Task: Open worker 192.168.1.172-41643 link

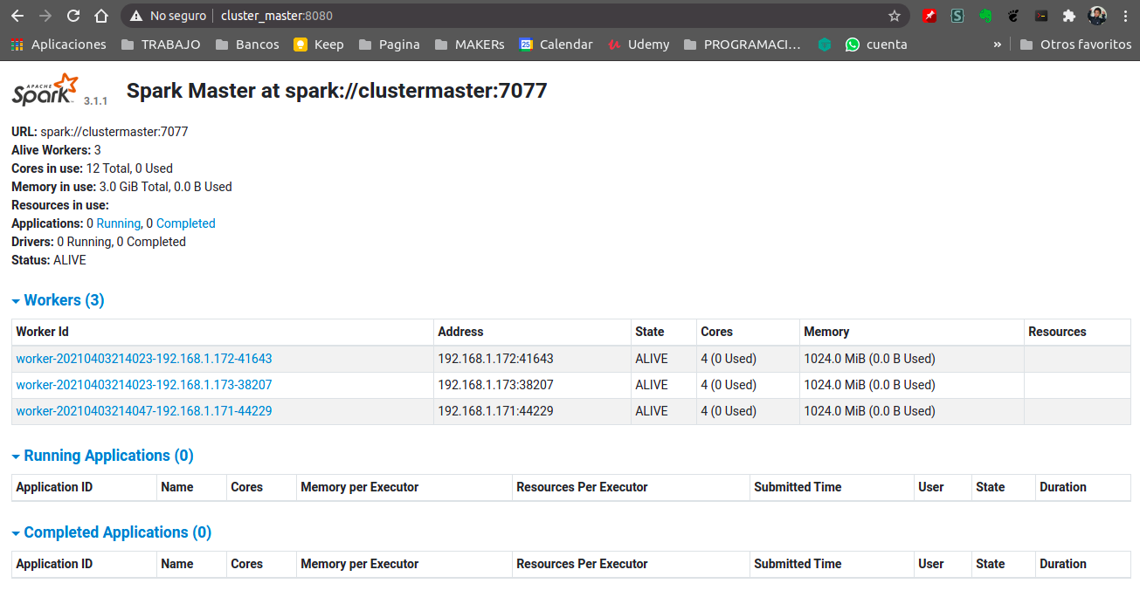Action: [144, 359]
